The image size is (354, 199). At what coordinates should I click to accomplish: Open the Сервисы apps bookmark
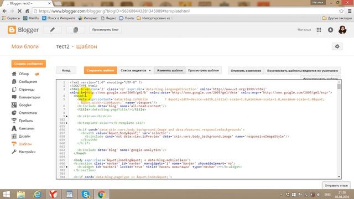click(11, 18)
